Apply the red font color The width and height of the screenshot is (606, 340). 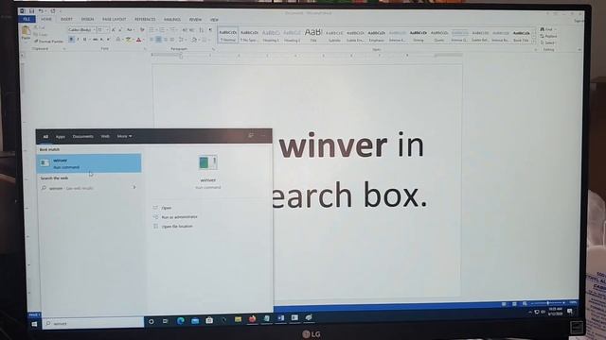(138, 40)
